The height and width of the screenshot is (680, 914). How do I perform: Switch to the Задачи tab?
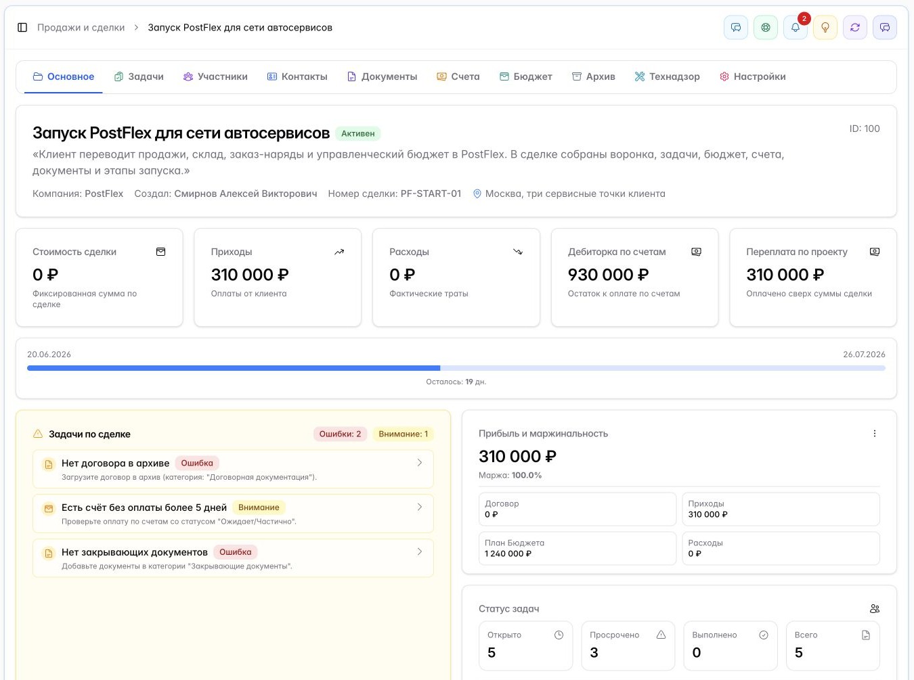click(139, 77)
